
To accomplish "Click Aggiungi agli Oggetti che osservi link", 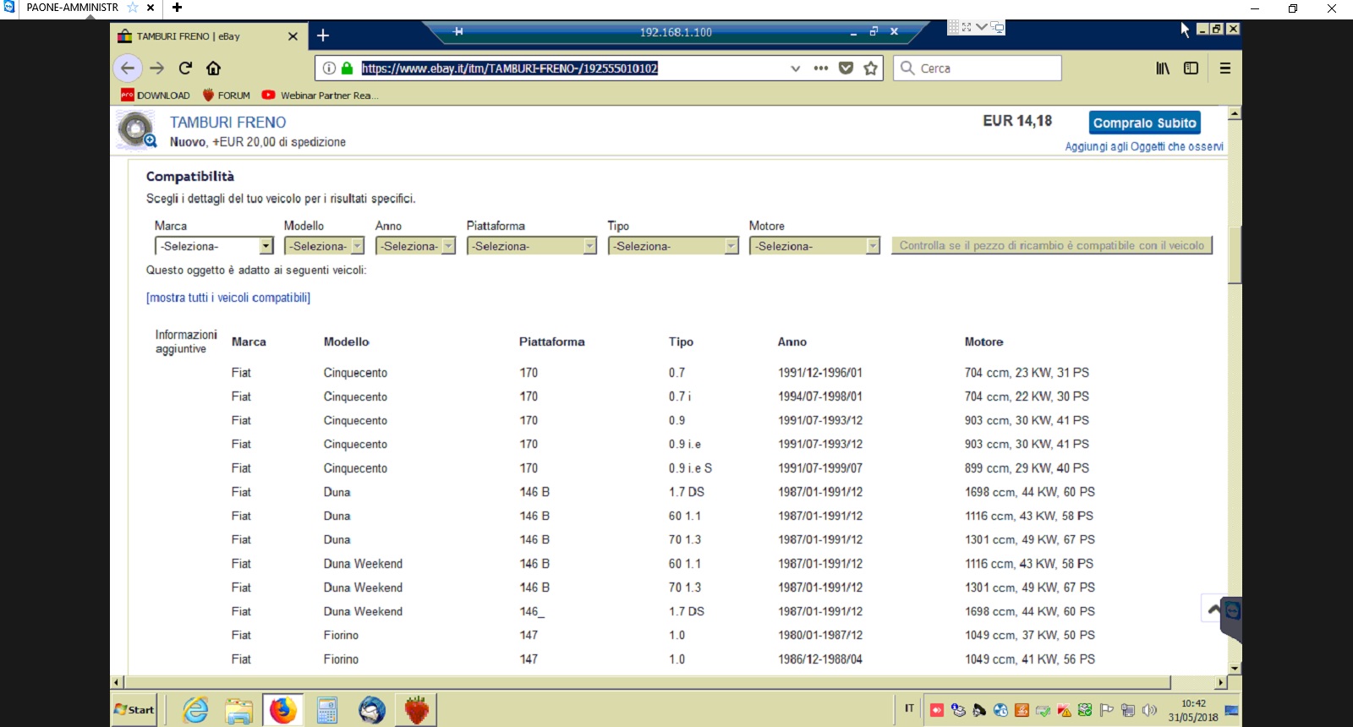I will [x=1144, y=146].
